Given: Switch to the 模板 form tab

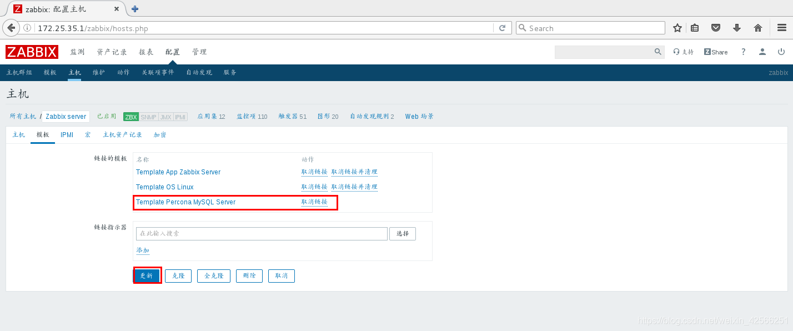Looking at the screenshot, I should click(43, 134).
